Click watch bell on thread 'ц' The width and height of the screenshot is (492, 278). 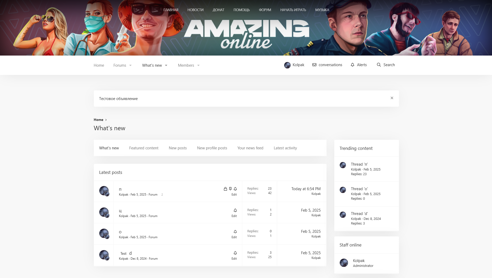coord(235,210)
